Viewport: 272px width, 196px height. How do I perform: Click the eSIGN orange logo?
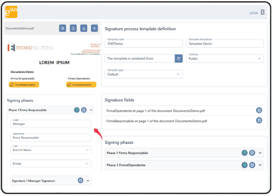(x=11, y=12)
